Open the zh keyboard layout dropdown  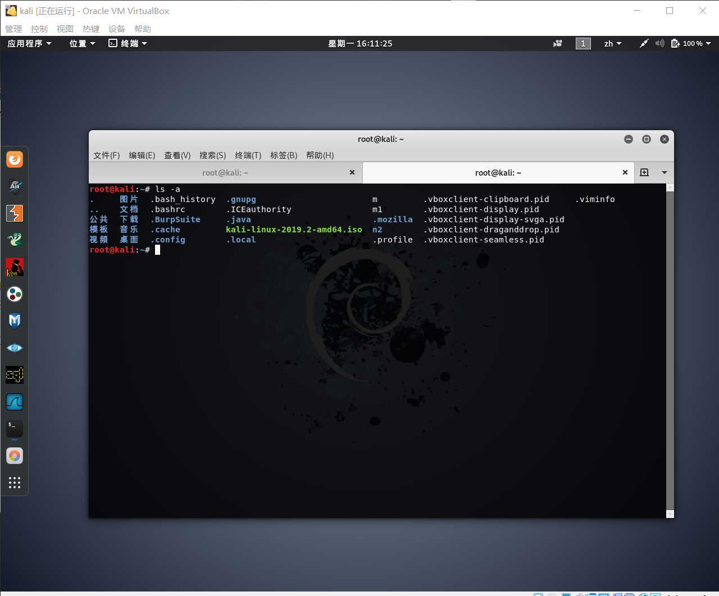tap(612, 43)
